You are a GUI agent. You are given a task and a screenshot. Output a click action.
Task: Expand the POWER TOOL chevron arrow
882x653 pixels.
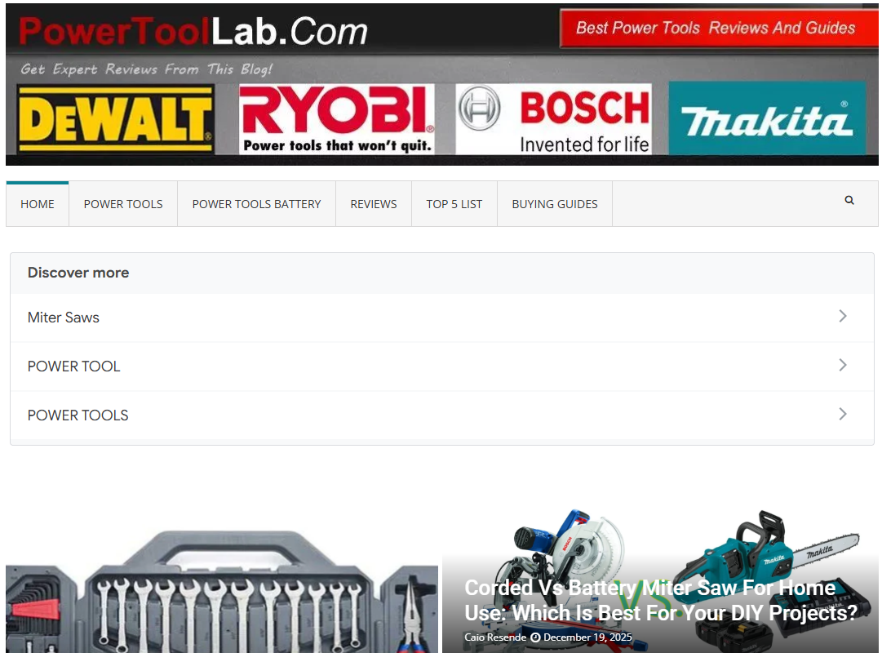click(x=843, y=366)
